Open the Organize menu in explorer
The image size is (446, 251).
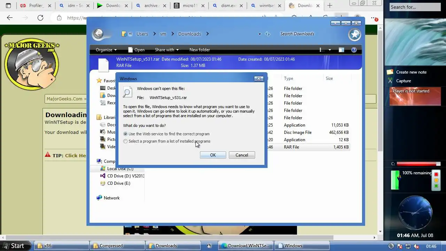(x=106, y=50)
